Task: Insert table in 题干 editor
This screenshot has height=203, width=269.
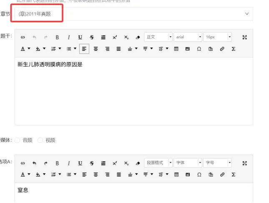Action: (x=176, y=49)
